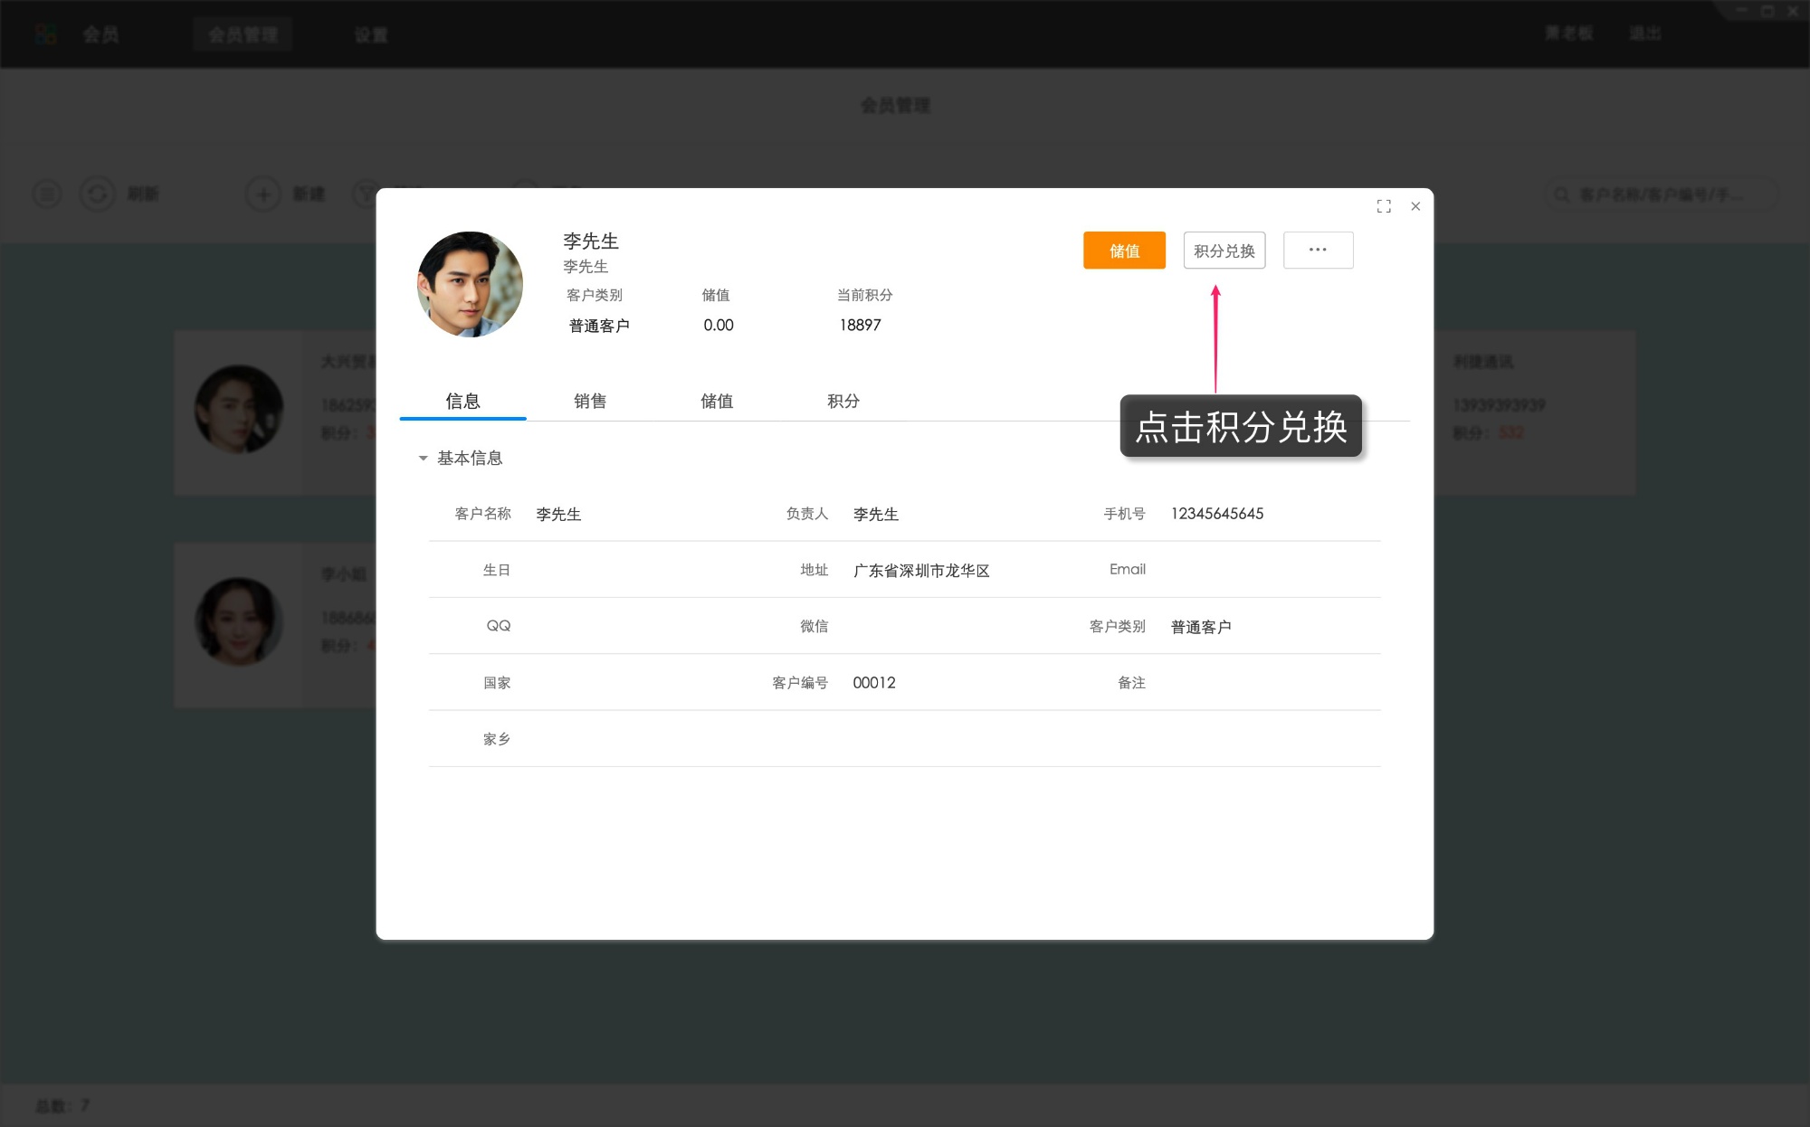Click 李先生's avatar photo
Image resolution: width=1810 pixels, height=1127 pixels.
pos(469,283)
